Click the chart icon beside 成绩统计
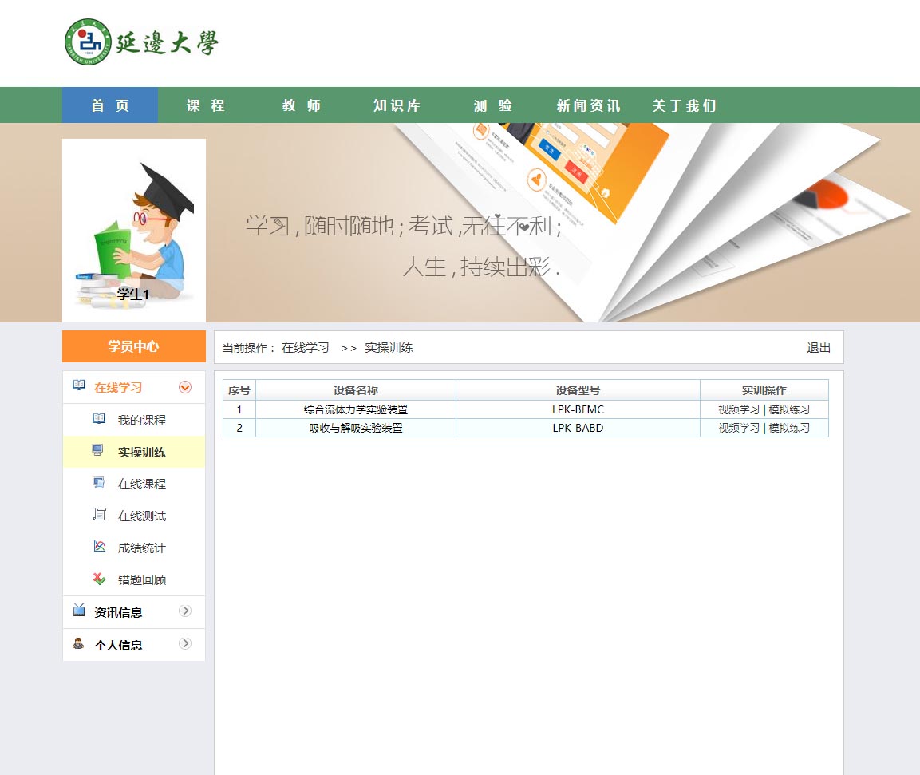This screenshot has width=920, height=775. point(99,547)
